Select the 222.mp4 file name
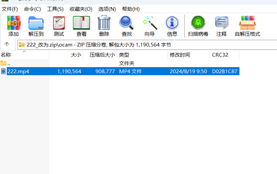 coord(18,71)
